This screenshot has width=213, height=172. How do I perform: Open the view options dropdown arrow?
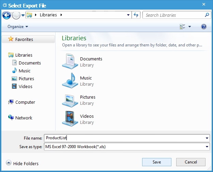189,27
